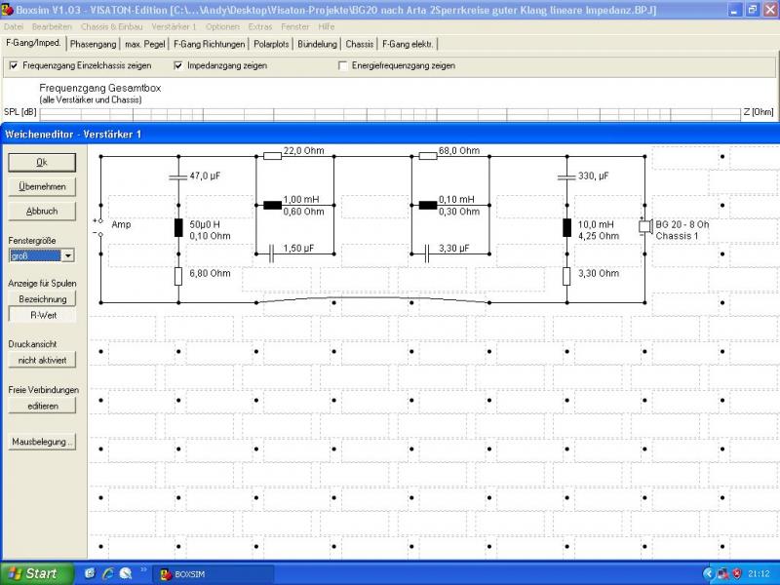Click the 6,80 Ohm resistor symbol
780x585 pixels.
pyautogui.click(x=178, y=276)
